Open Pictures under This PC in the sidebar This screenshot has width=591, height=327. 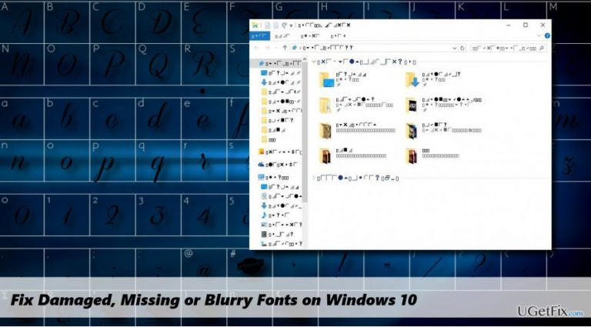point(282,225)
